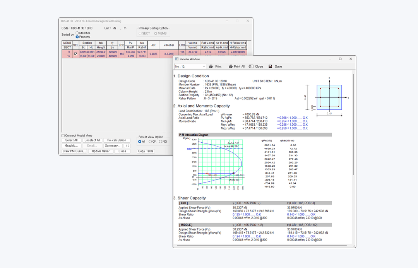Enable Connect Model View checkbox
This screenshot has height=268, width=418.
(63, 136)
